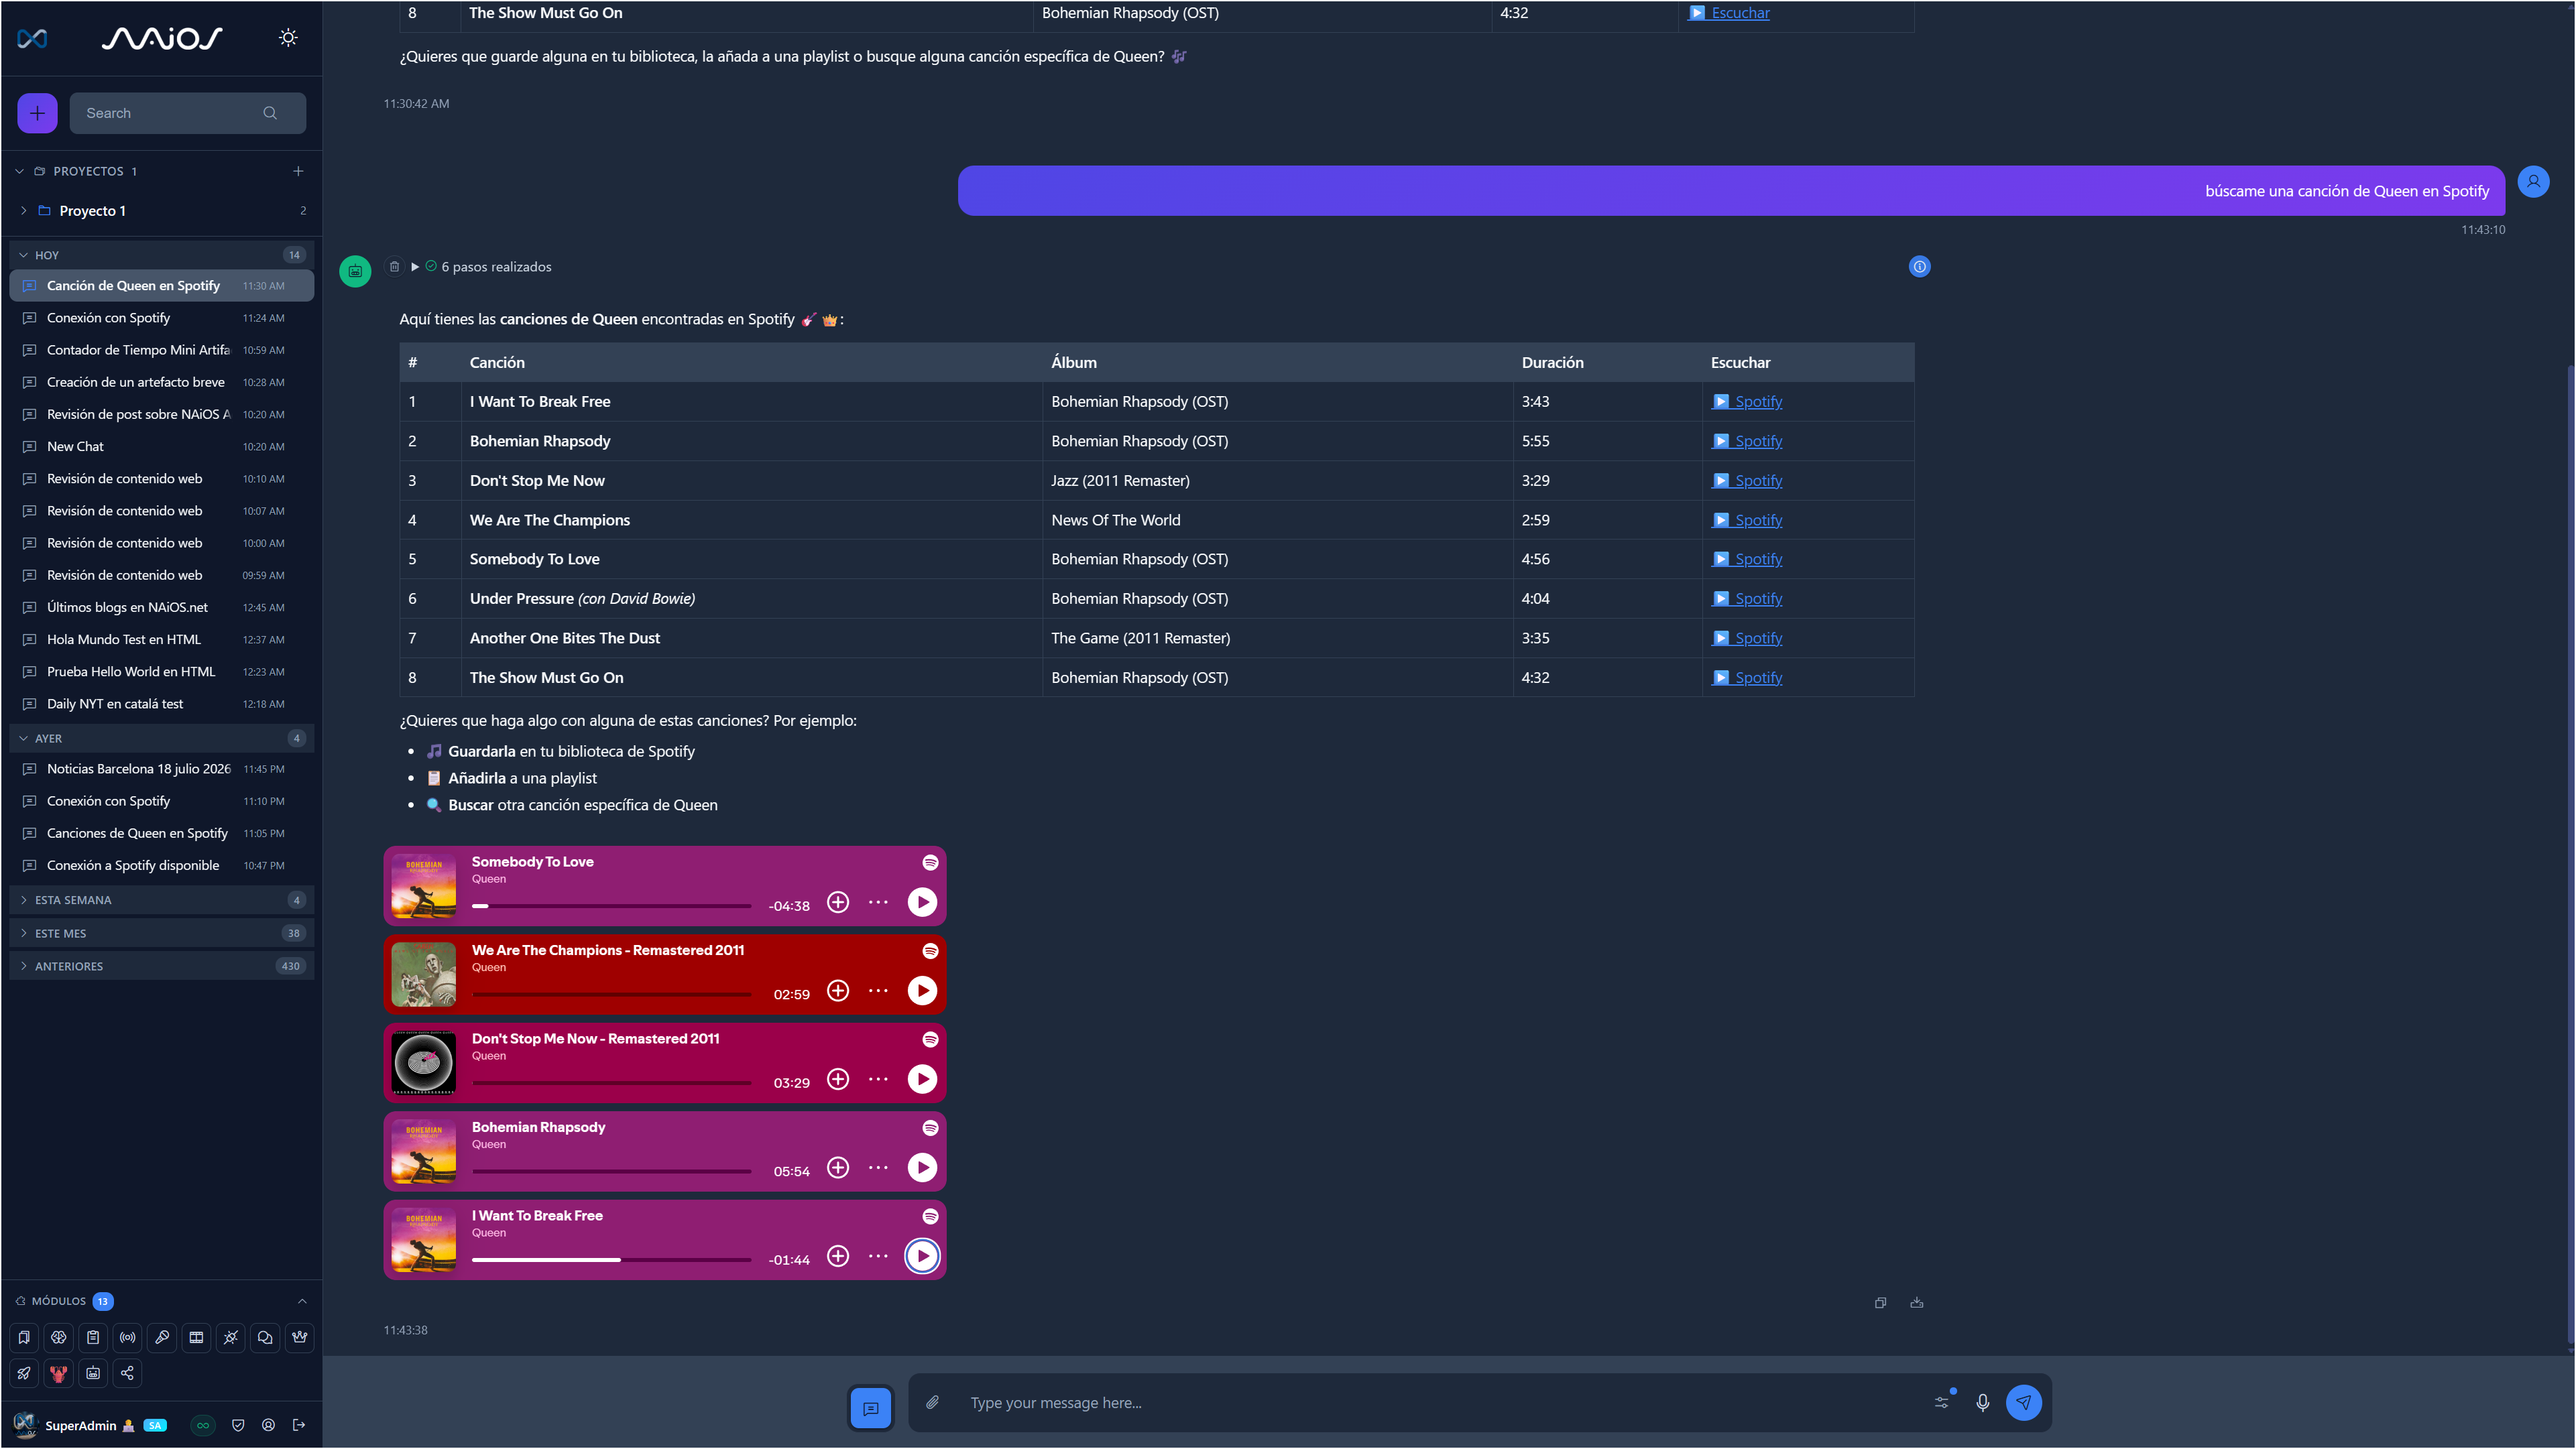The image size is (2576, 1449).
Task: Click the Escuchar link for The Show Must Go On
Action: [x=1729, y=13]
